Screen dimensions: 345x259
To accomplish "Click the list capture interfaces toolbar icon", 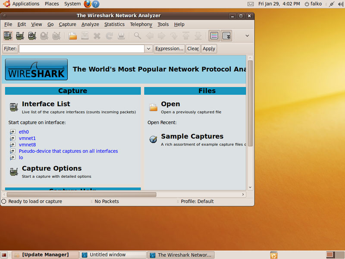I will (8, 36).
